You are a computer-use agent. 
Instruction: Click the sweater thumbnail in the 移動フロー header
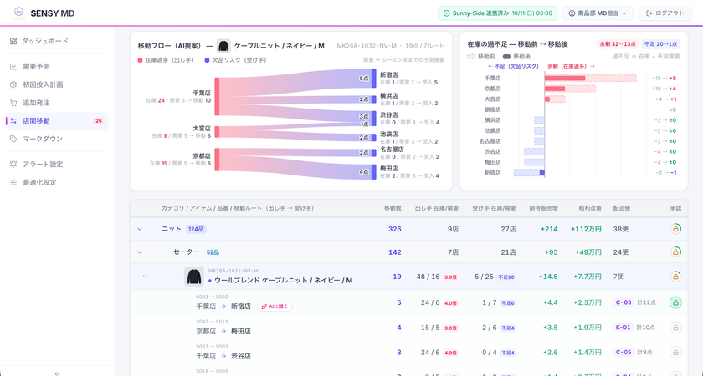pyautogui.click(x=223, y=46)
